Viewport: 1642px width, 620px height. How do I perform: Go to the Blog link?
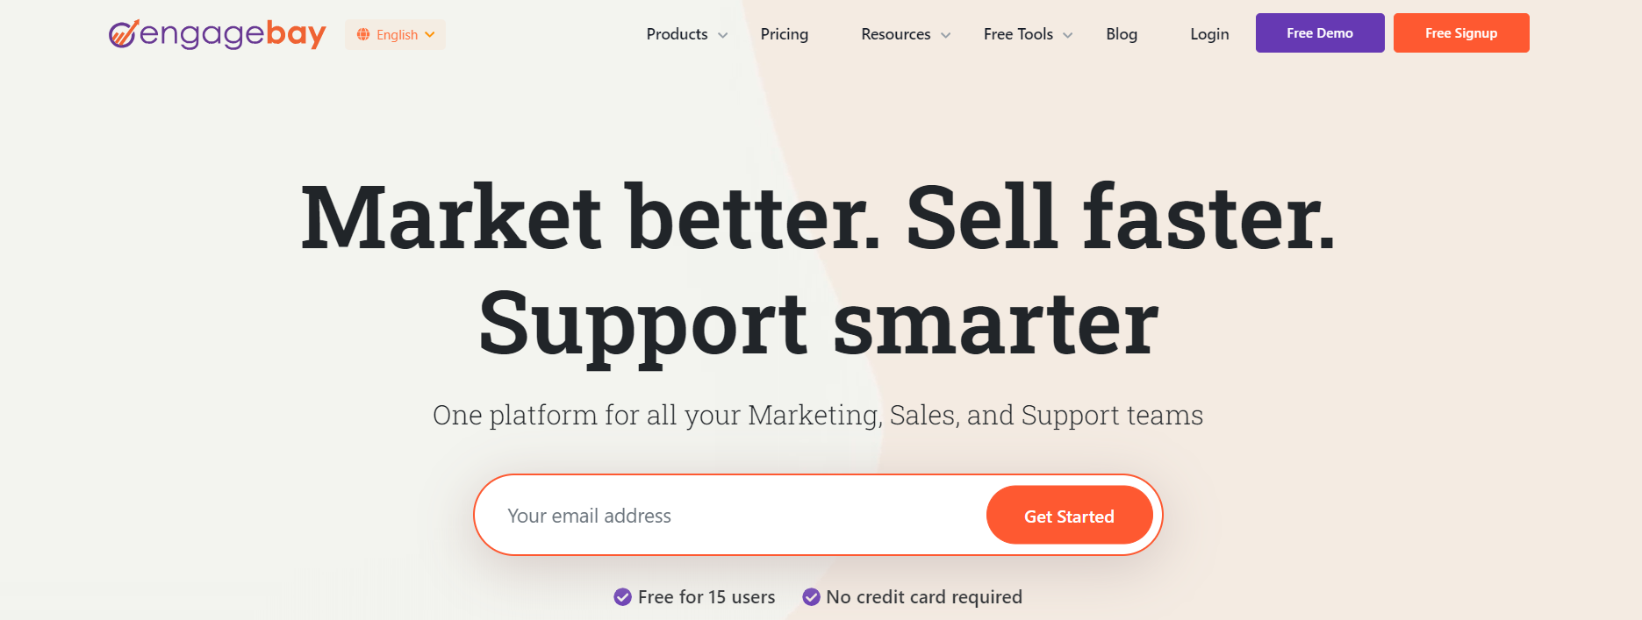tap(1122, 34)
